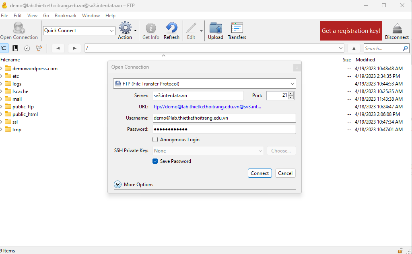Select the lscache folder
This screenshot has width=412, height=254.
tap(20, 91)
